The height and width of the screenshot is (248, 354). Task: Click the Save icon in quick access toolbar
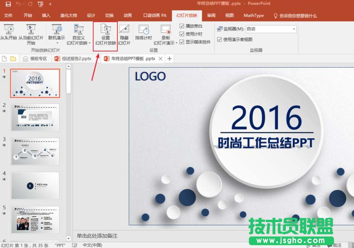point(8,4)
